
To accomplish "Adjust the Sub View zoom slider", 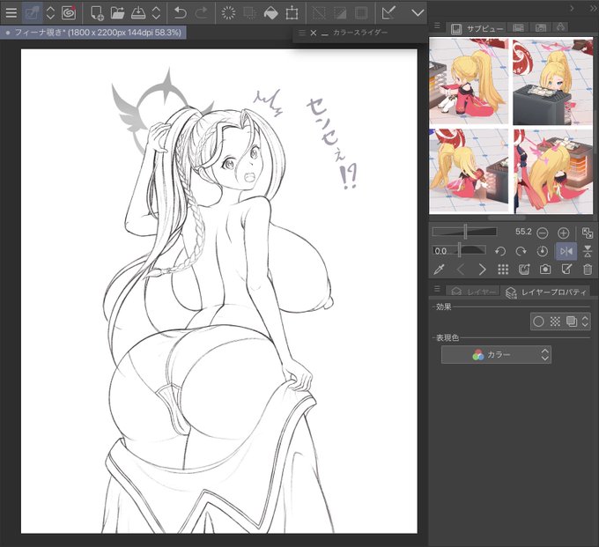I will coord(464,232).
